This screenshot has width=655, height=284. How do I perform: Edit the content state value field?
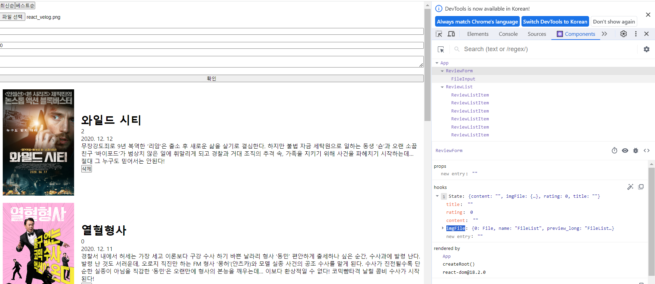[x=475, y=220]
